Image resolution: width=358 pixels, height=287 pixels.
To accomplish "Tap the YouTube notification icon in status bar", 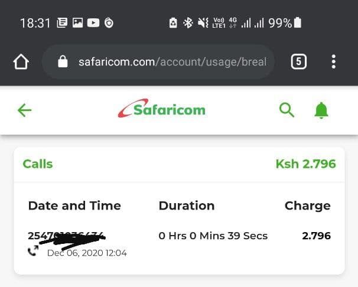I will coord(93,23).
